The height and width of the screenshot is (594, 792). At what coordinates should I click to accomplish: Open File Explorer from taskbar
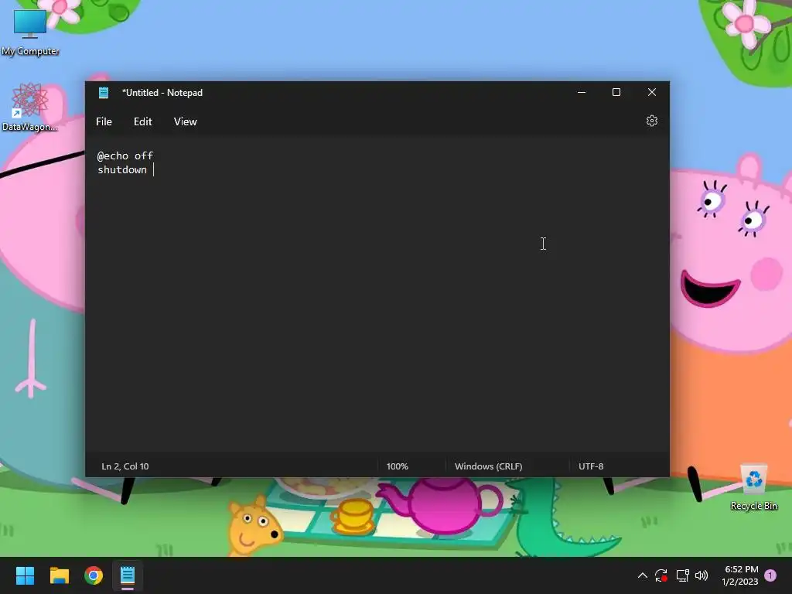point(59,575)
